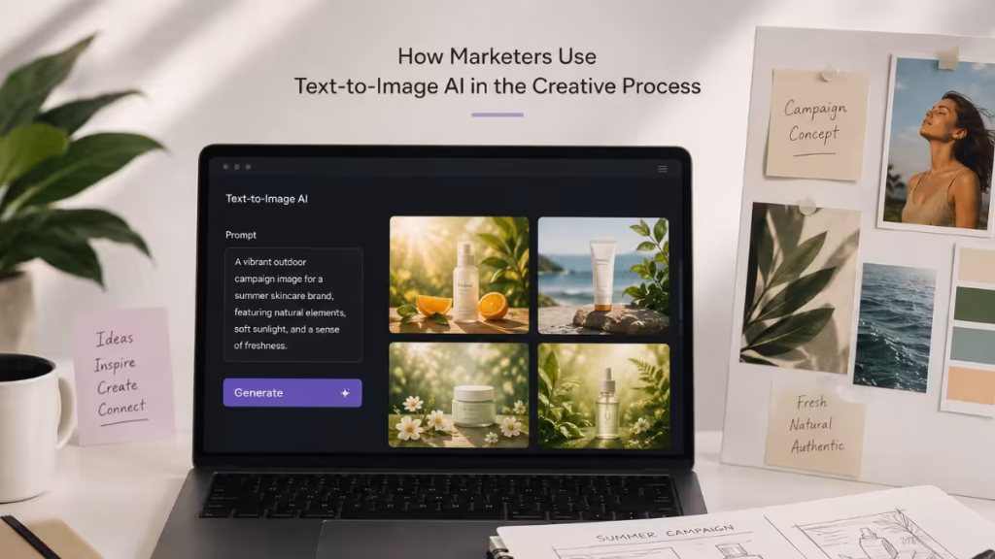Pick the dark green color swatch

pyautogui.click(x=975, y=305)
